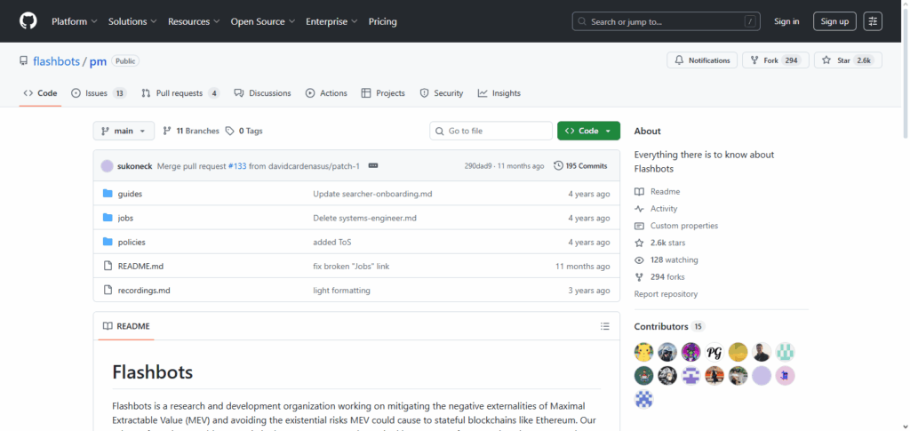
Task: Open the guides folder
Action: pyautogui.click(x=130, y=194)
